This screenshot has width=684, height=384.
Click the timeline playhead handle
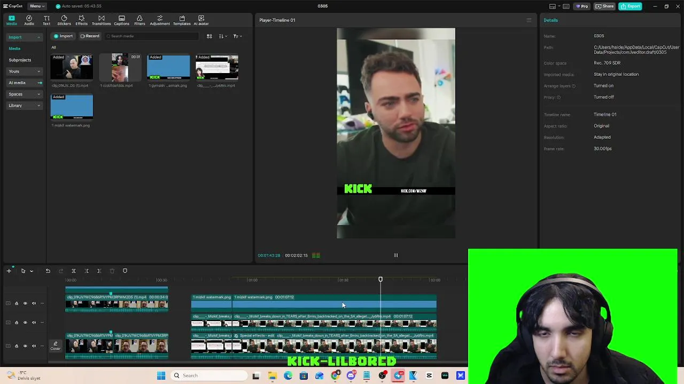(380, 279)
